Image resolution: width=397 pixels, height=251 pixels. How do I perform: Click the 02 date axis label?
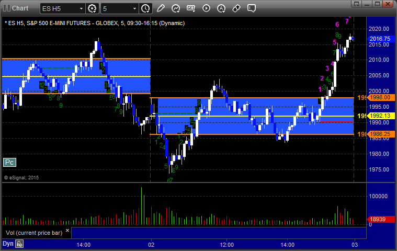151,245
